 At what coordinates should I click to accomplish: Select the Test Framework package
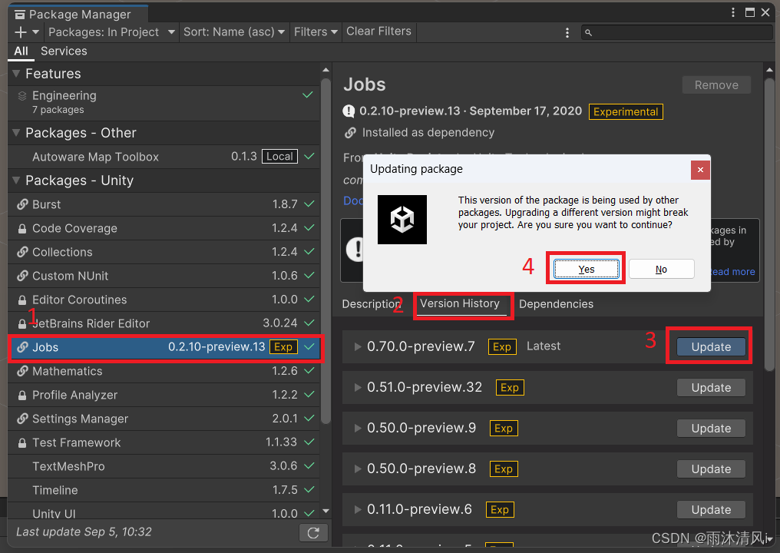pos(164,443)
